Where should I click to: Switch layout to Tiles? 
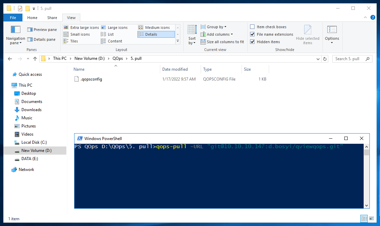click(71, 41)
